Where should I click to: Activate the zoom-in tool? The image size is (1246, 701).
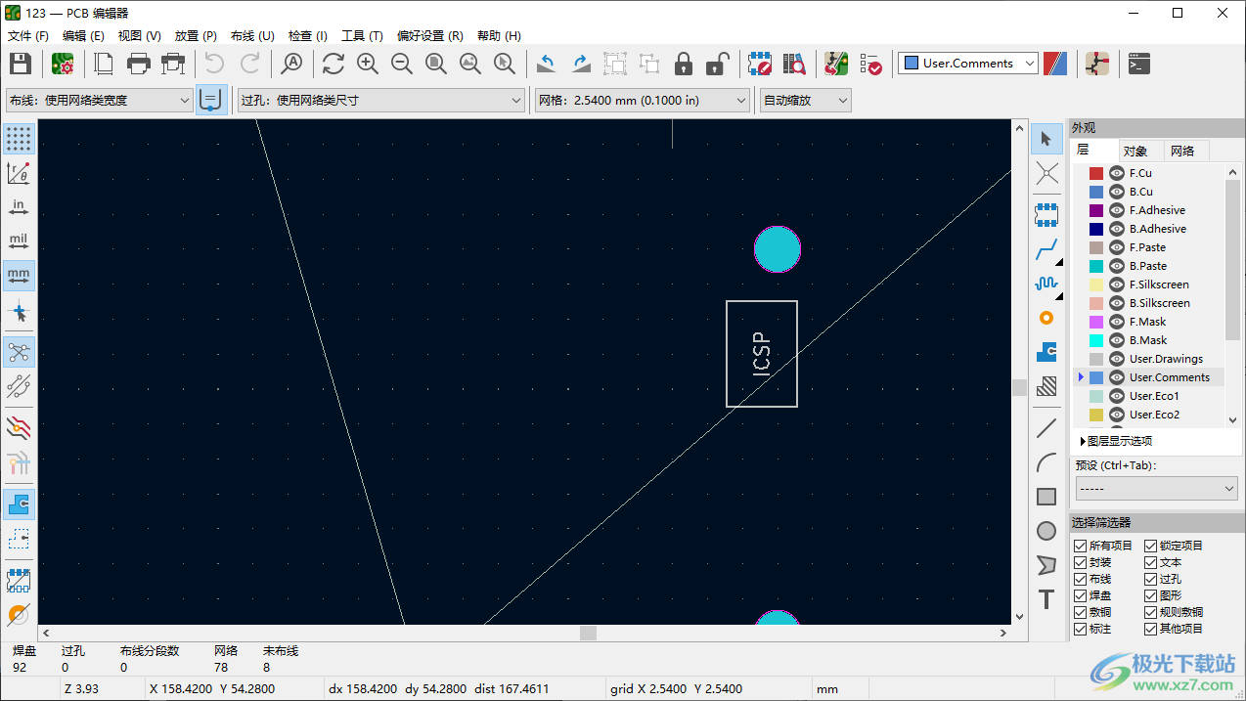pyautogui.click(x=367, y=63)
